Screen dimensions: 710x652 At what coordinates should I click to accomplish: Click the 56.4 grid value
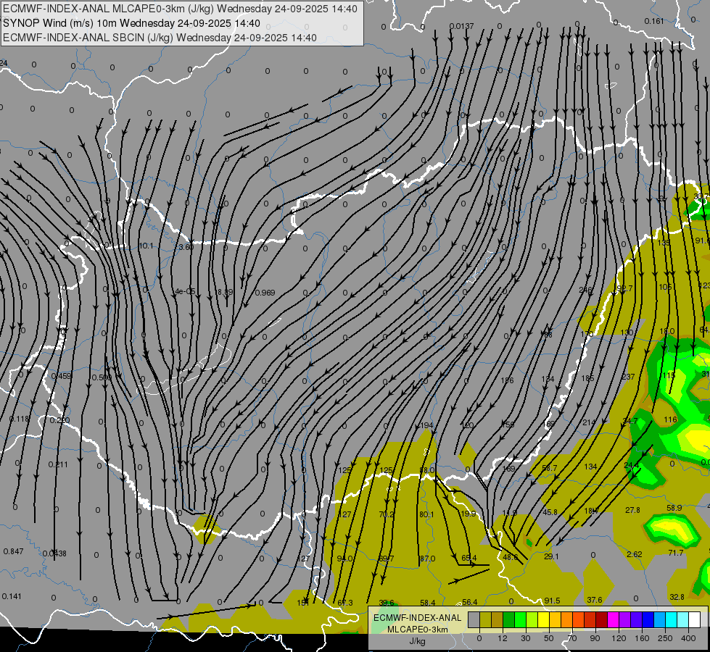coord(469,602)
